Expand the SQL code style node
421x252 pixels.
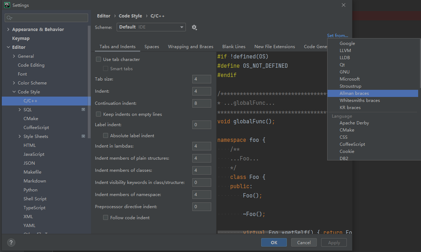tap(20, 109)
